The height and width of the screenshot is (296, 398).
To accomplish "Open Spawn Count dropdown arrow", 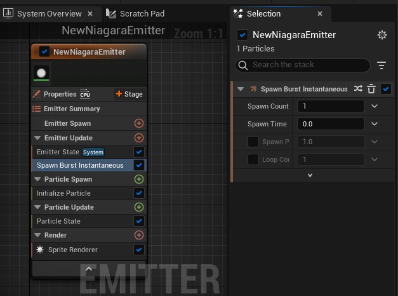I will [375, 106].
